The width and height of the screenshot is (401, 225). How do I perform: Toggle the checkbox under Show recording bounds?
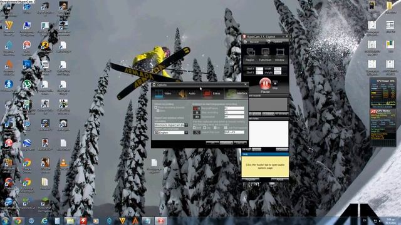pyautogui.click(x=158, y=111)
